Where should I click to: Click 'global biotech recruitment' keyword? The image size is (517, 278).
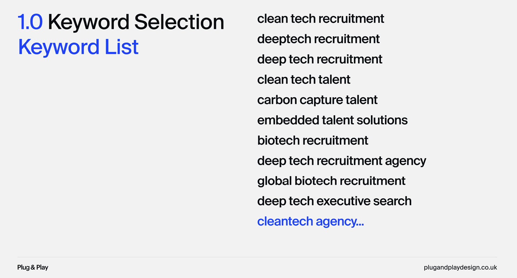331,181
